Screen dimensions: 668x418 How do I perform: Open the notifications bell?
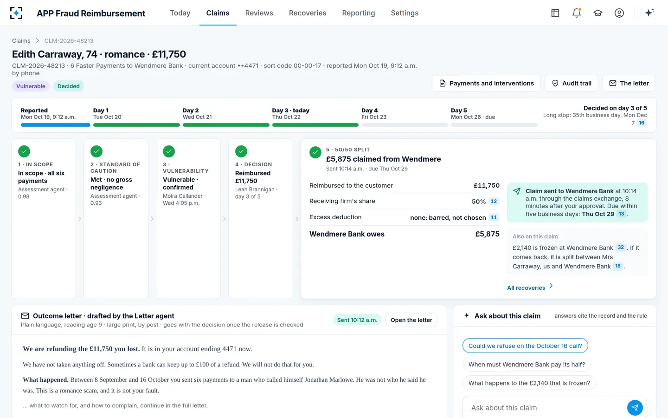click(577, 13)
